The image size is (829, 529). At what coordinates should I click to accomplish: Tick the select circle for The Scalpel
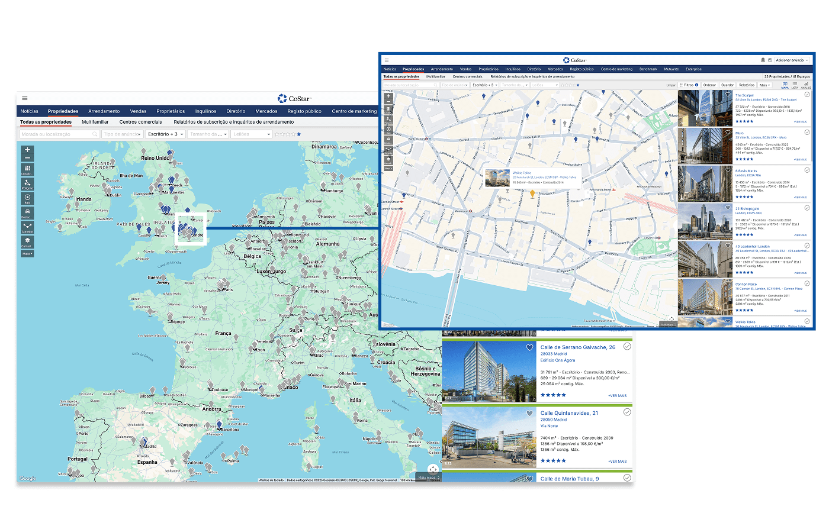coord(807,95)
